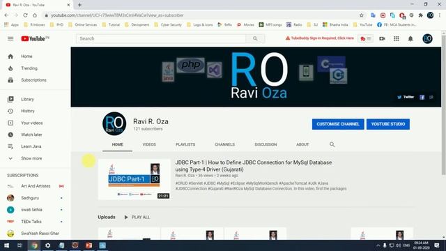Viewport: 446px width, 251px height.
Task: Open Art And Artistes subscription
Action: [36, 186]
